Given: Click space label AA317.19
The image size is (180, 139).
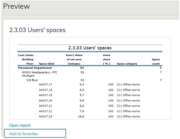Looking at the screenshot, I should click(45, 95).
